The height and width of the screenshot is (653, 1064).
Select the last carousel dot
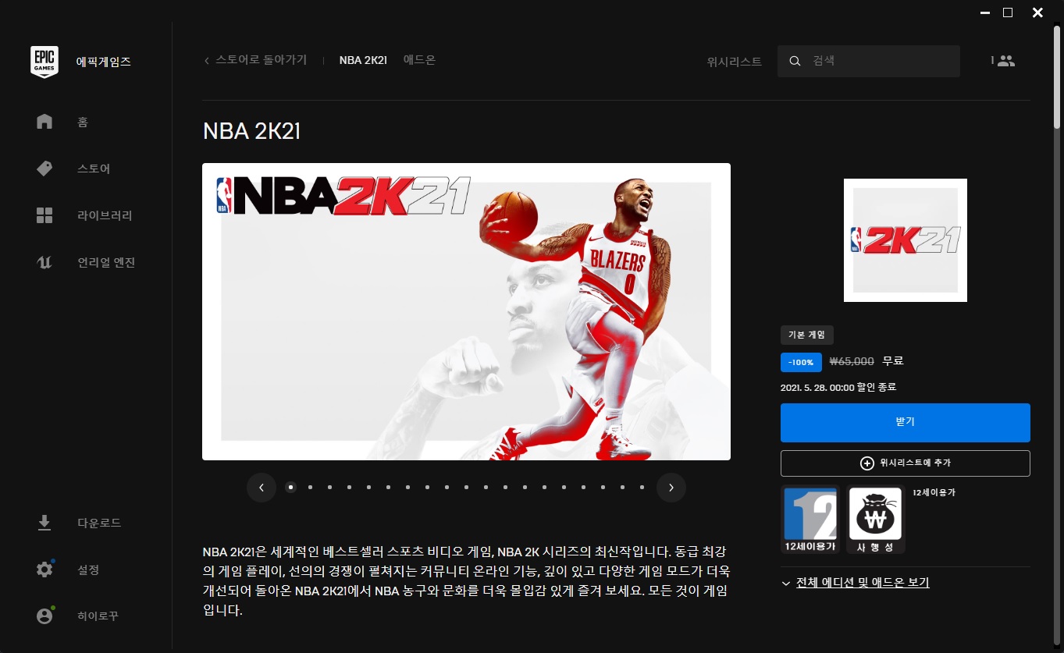(x=642, y=488)
